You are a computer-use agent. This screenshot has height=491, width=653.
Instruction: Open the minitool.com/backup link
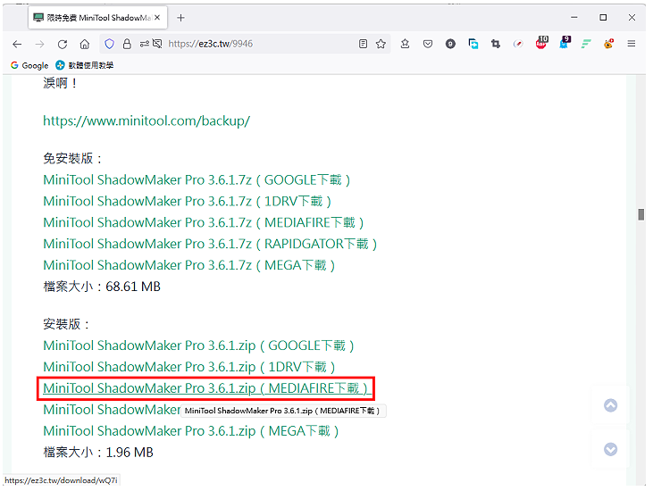[x=147, y=121]
